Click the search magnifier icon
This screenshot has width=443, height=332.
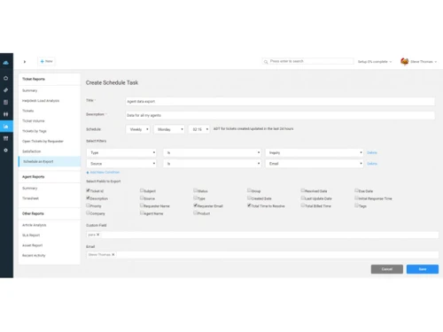(x=266, y=62)
